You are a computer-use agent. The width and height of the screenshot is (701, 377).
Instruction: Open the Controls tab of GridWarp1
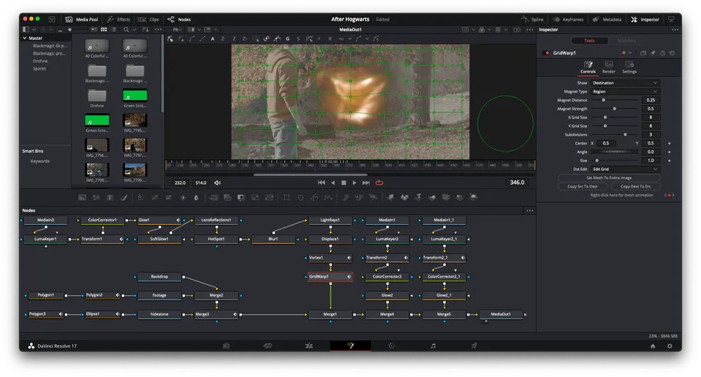pos(588,67)
